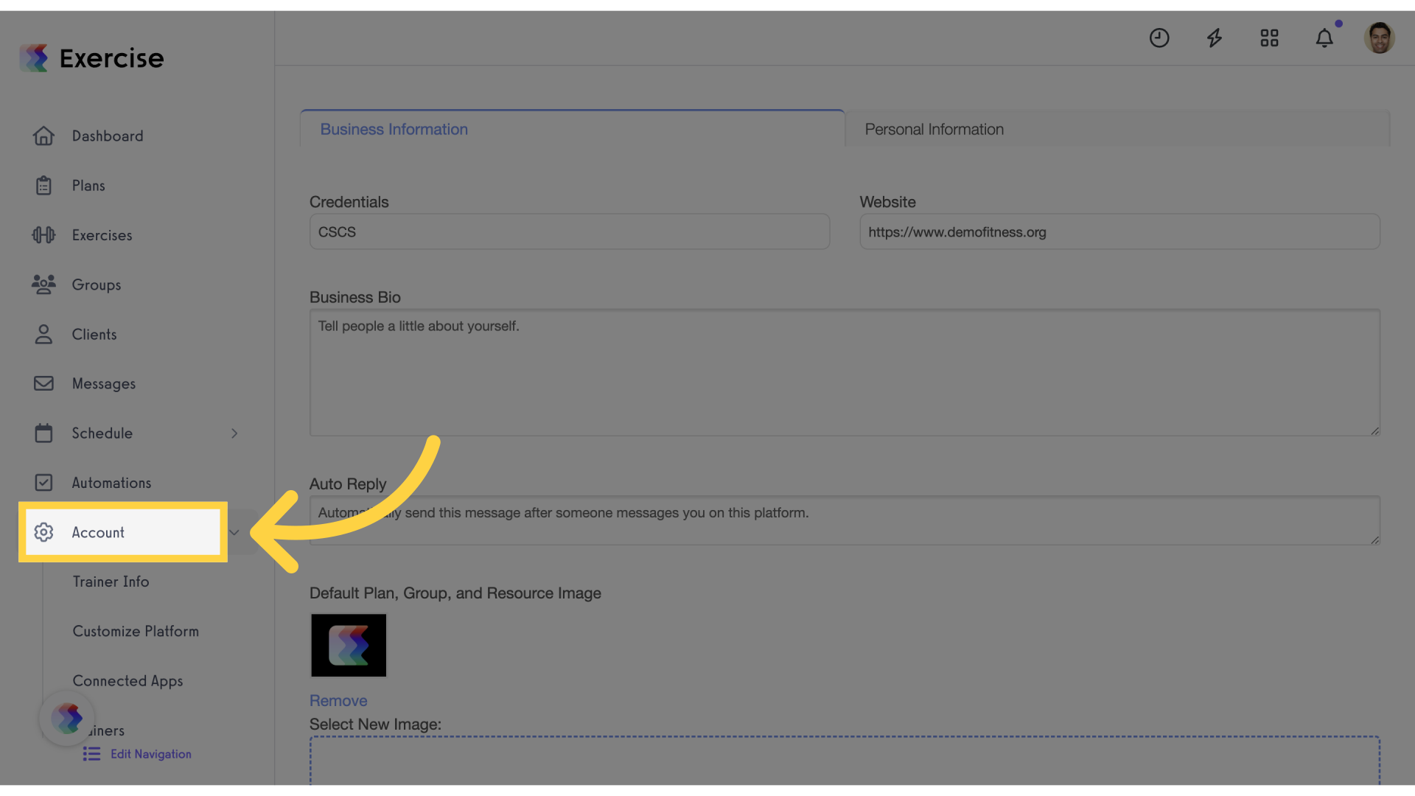Click the Dashboard home icon

click(43, 136)
